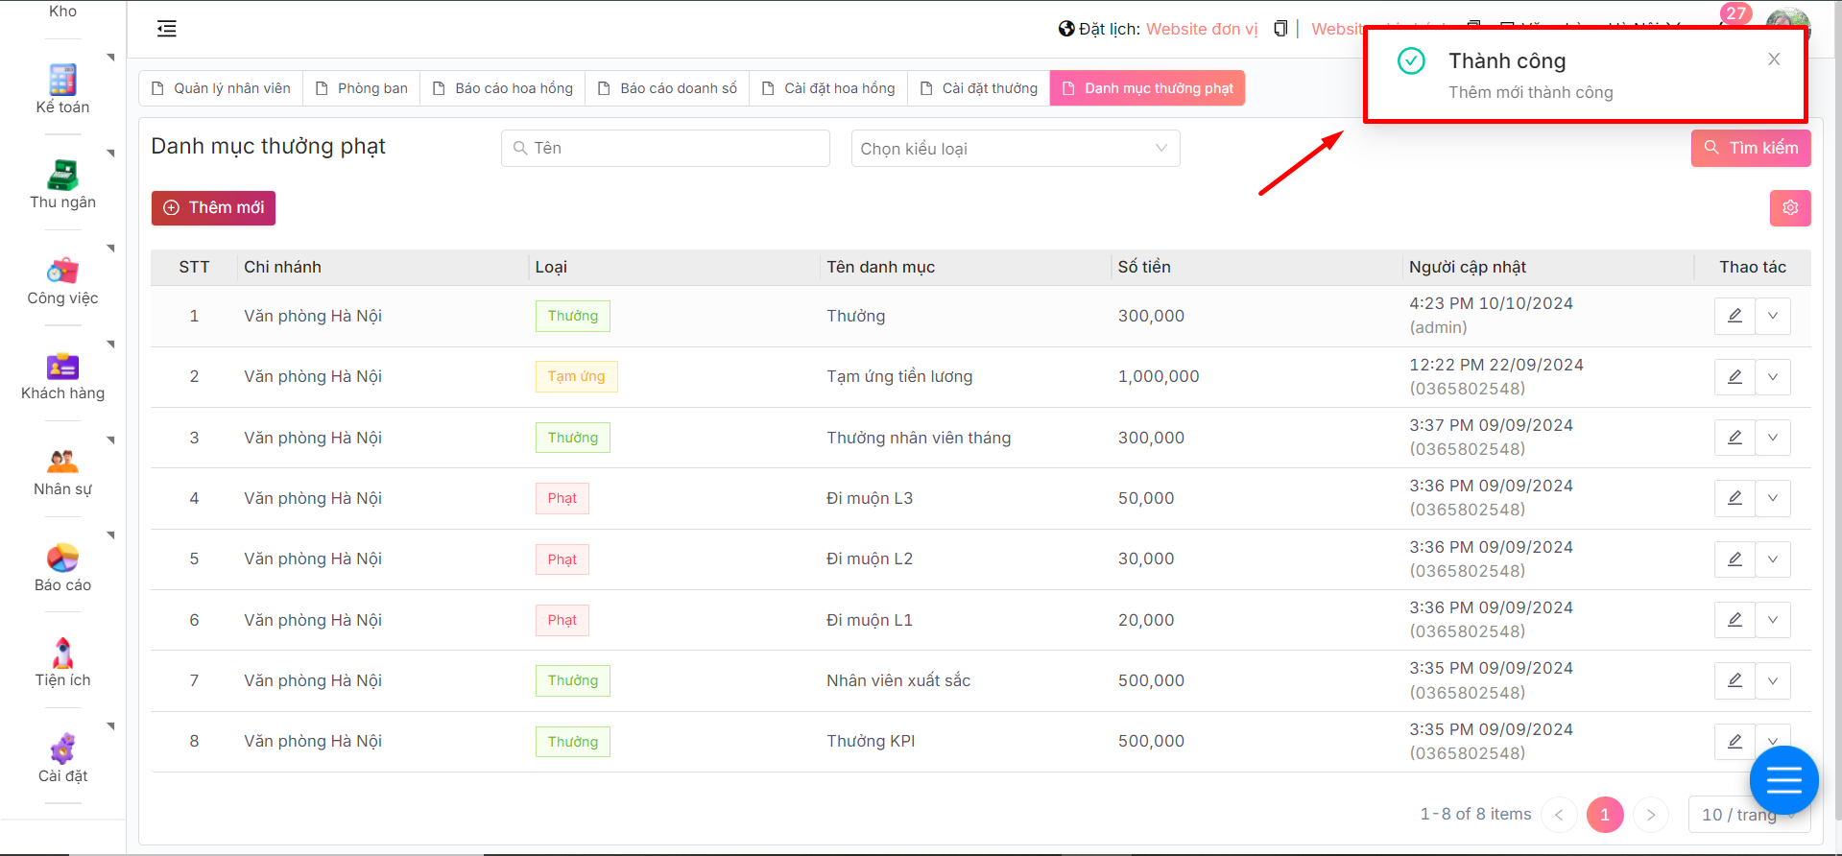Switch to the Báo cáo doanh số tab

coord(668,88)
